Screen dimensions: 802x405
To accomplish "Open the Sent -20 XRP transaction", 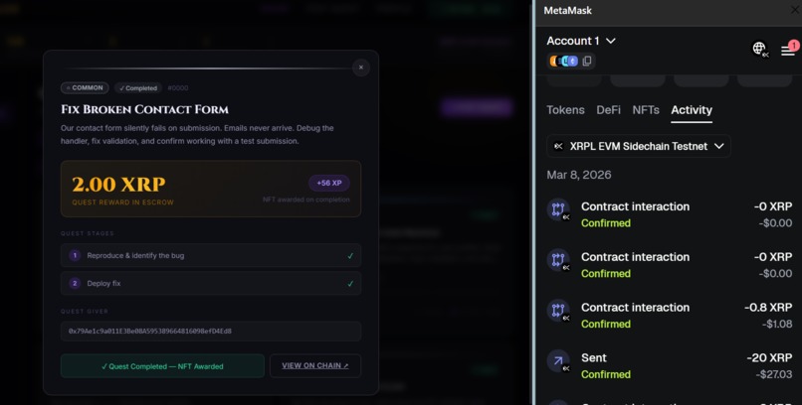I will tap(670, 365).
